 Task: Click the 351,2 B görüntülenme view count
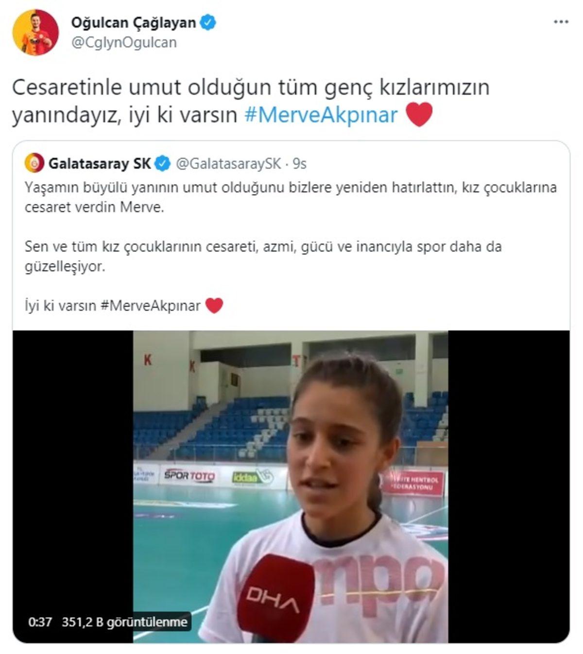point(124,622)
